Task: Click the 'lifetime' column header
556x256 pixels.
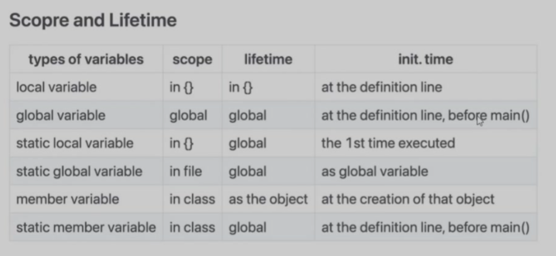Action: tap(268, 59)
